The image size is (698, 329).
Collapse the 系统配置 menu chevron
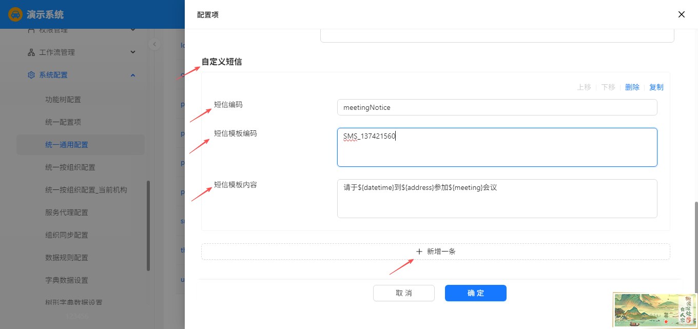click(x=133, y=75)
